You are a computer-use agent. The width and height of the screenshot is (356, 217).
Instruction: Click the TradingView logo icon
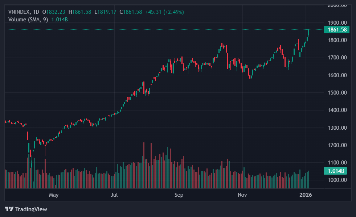(x=9, y=209)
